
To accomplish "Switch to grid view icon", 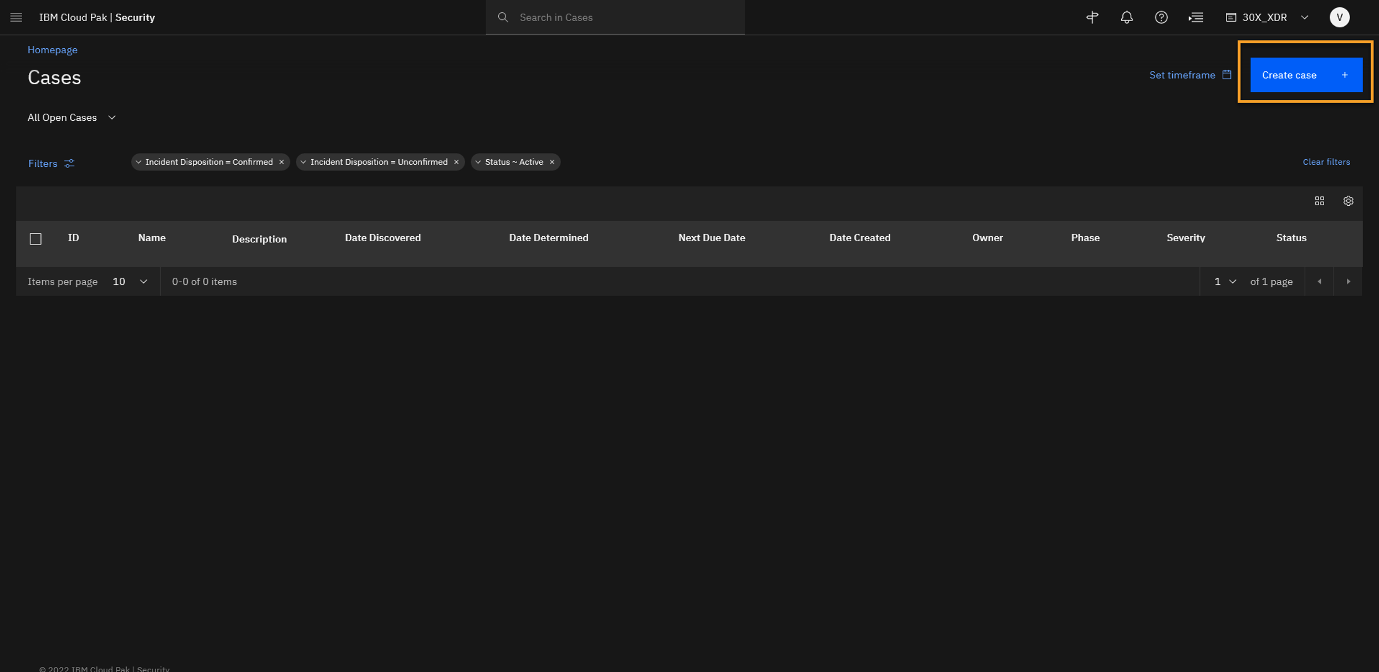I will click(x=1319, y=201).
